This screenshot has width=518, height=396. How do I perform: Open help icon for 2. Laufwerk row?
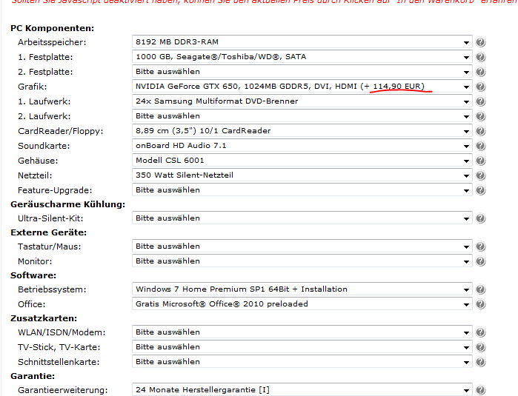(481, 116)
